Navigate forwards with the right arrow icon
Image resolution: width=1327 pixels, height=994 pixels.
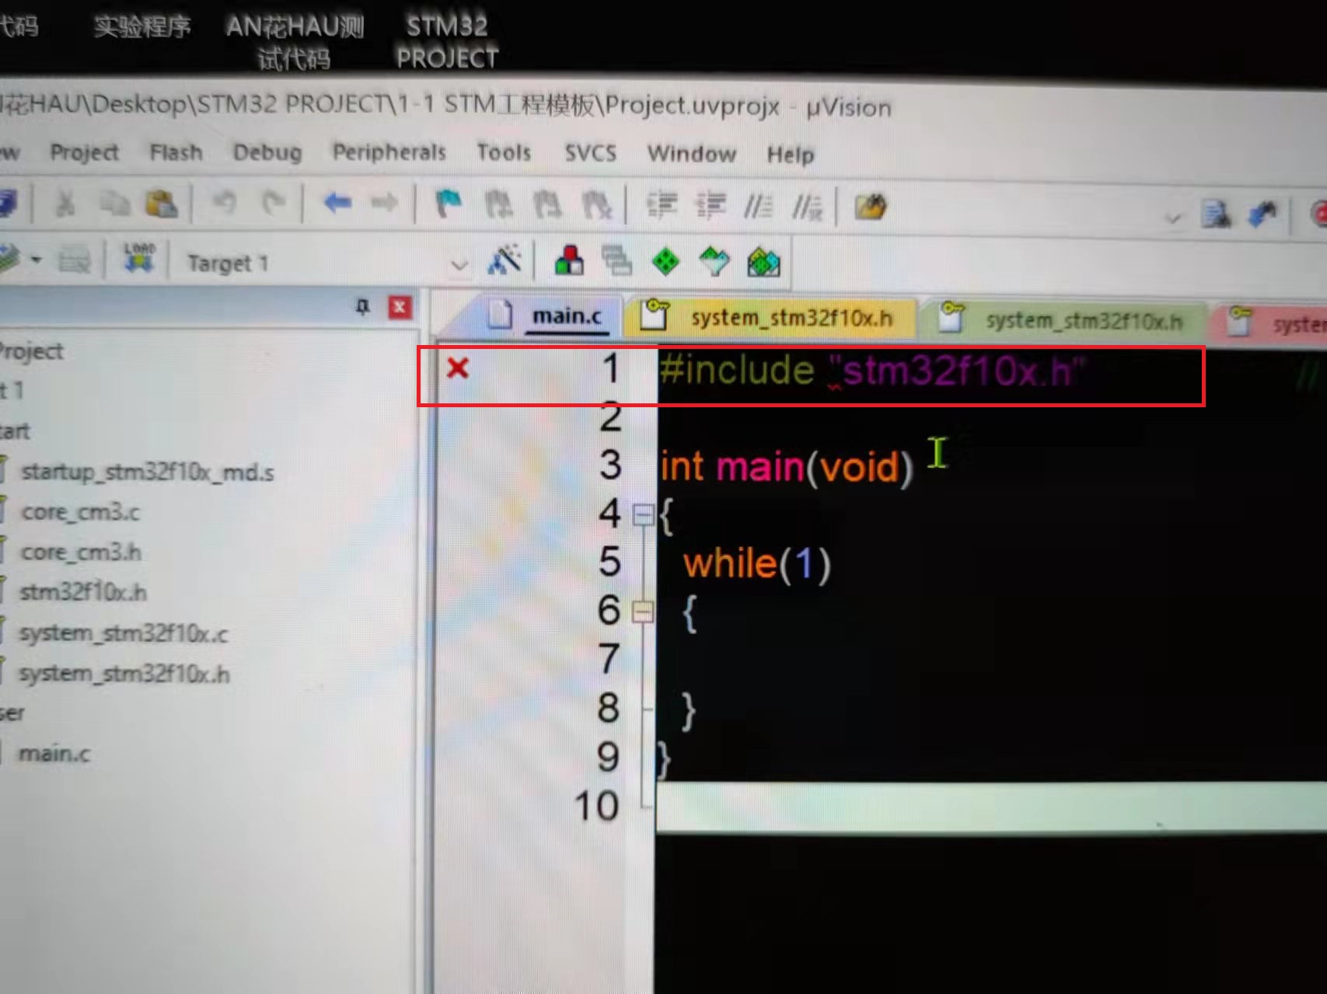pyautogui.click(x=384, y=204)
